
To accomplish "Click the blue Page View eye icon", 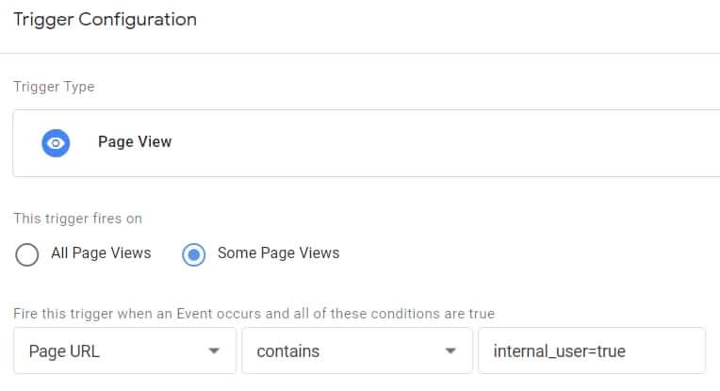I will 57,143.
